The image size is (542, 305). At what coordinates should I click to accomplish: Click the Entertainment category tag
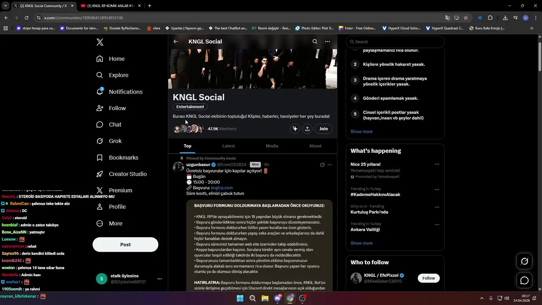pos(190,107)
